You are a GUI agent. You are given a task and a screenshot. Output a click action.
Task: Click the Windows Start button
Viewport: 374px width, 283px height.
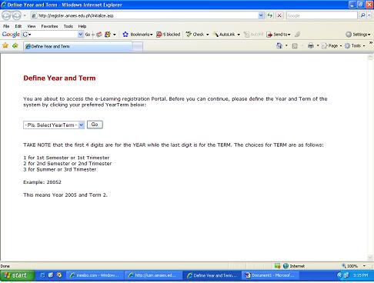(x=18, y=275)
